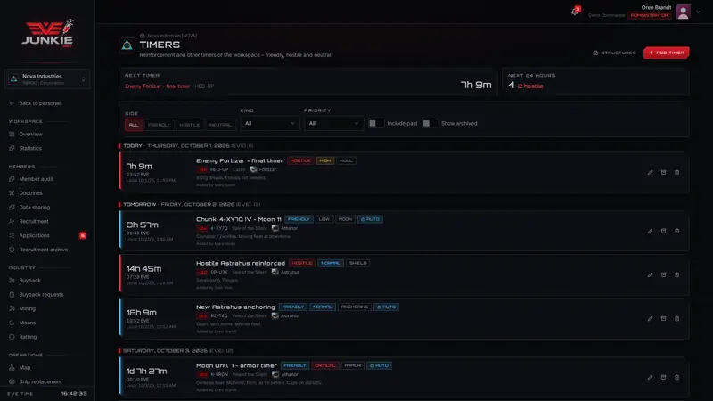
Task: Click the EVE Junkie logo
Action: pos(47,34)
